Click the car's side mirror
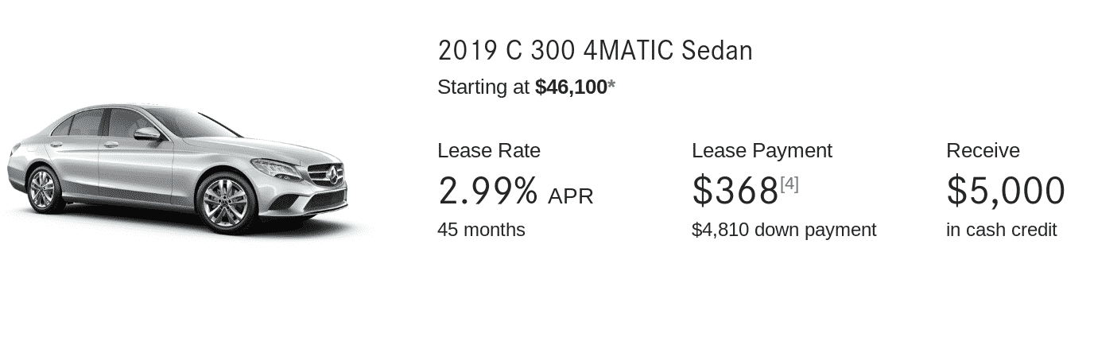Screen dimensions: 1094x337 (x=148, y=134)
